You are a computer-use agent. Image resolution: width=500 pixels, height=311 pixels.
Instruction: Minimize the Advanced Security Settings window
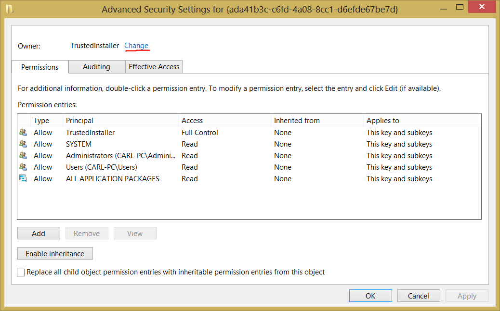pyautogui.click(x=443, y=9)
